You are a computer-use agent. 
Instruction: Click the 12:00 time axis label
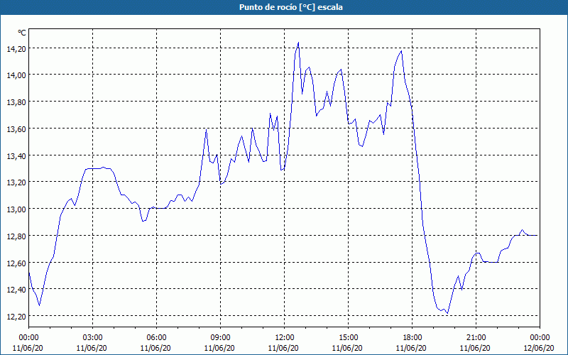click(285, 338)
